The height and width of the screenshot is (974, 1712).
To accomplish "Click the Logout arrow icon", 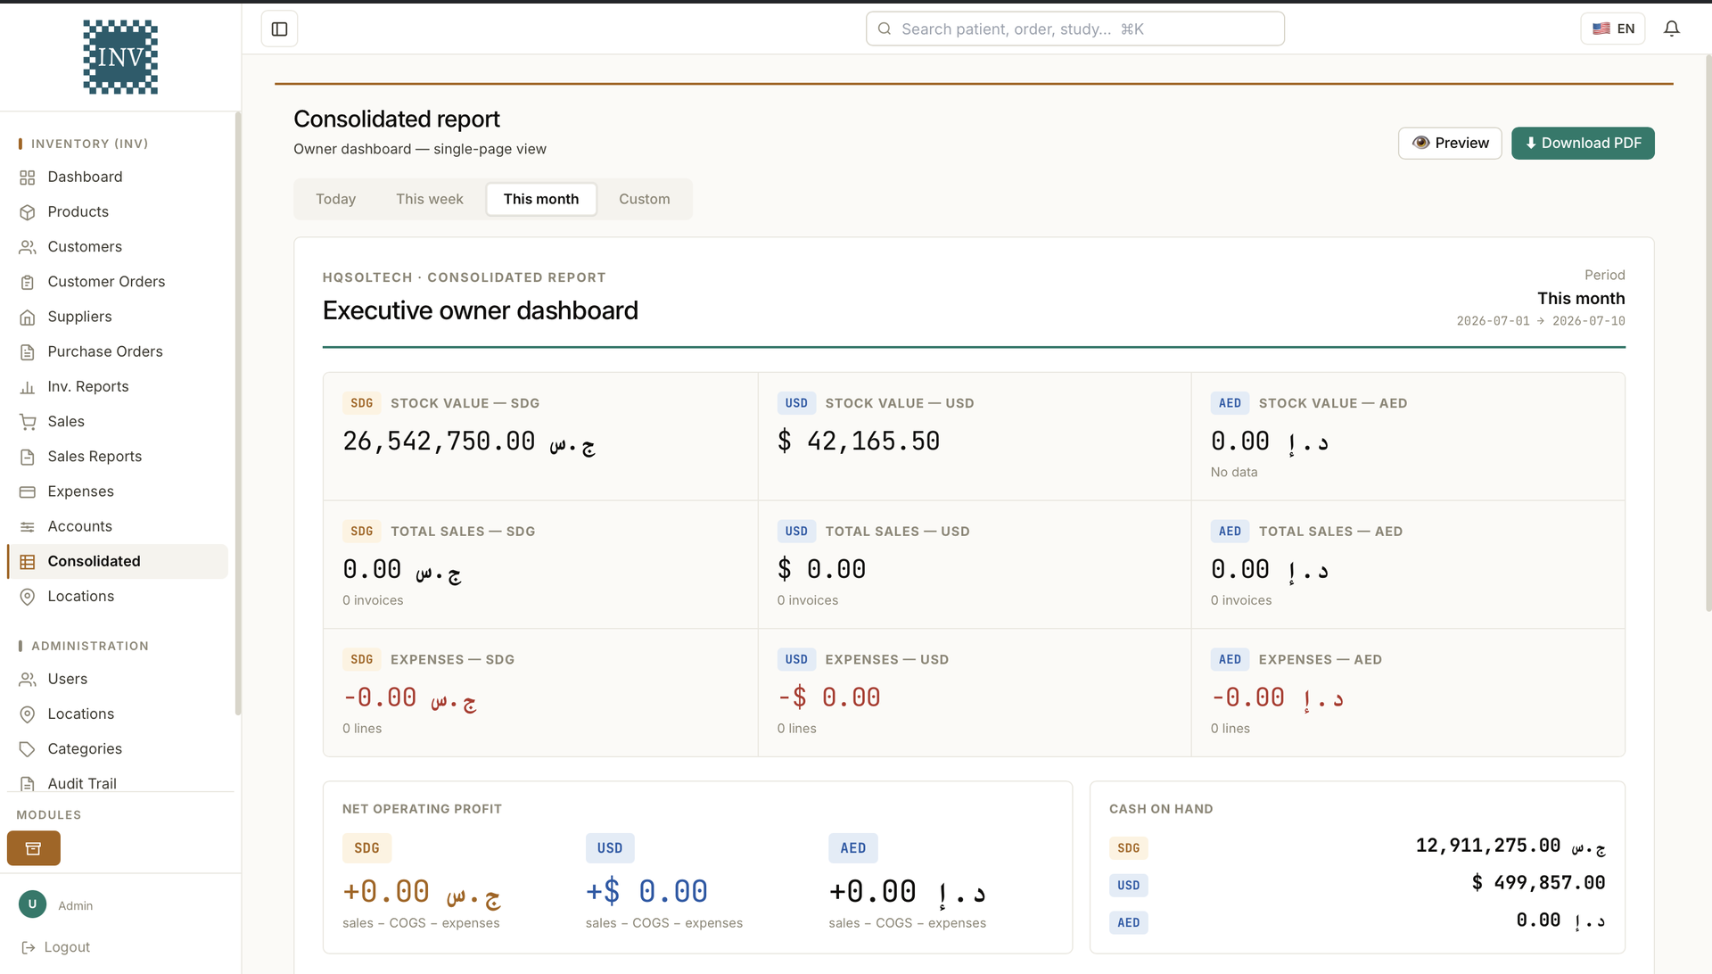I will click(28, 947).
